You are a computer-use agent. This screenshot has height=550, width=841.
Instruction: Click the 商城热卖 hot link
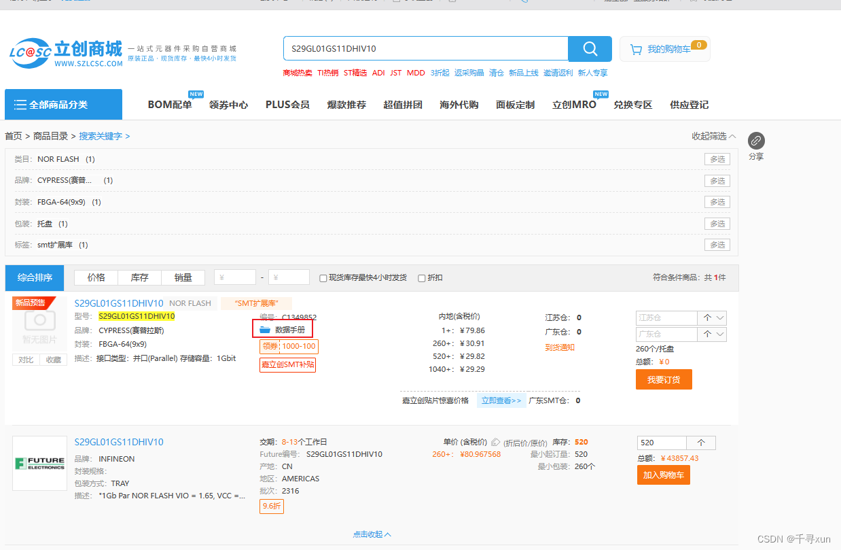coord(298,73)
